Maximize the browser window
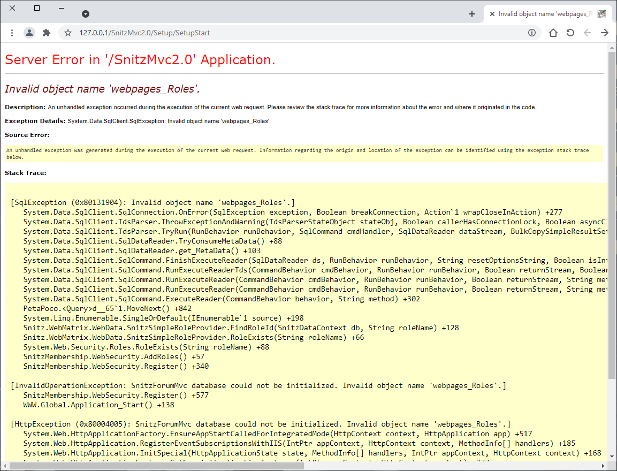Screen dimensions: 617x471 pos(37,8)
